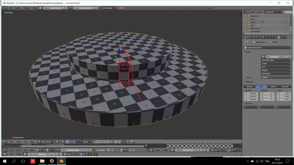Open the Window menu in top bar
The width and height of the screenshot is (294, 165).
(x=26, y=8)
